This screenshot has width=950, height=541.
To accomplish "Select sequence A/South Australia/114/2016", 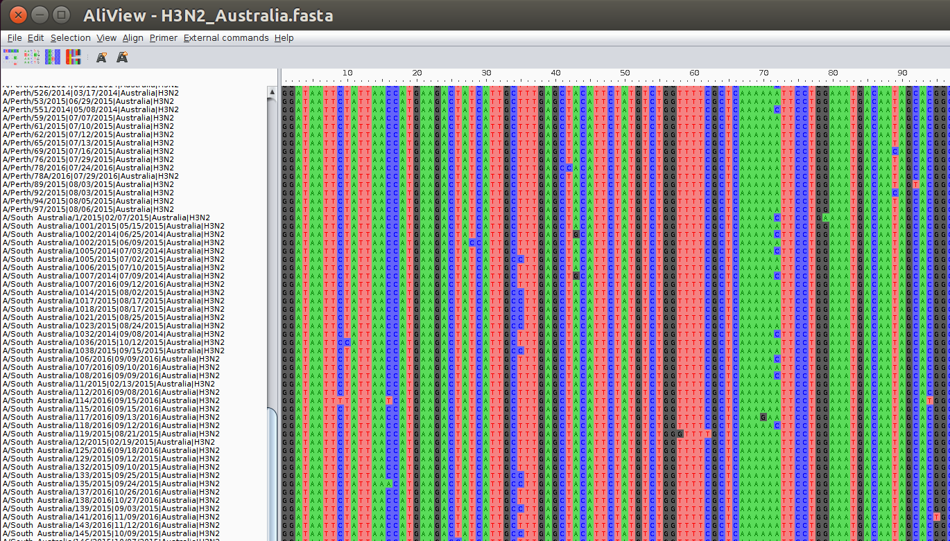I will coord(111,400).
